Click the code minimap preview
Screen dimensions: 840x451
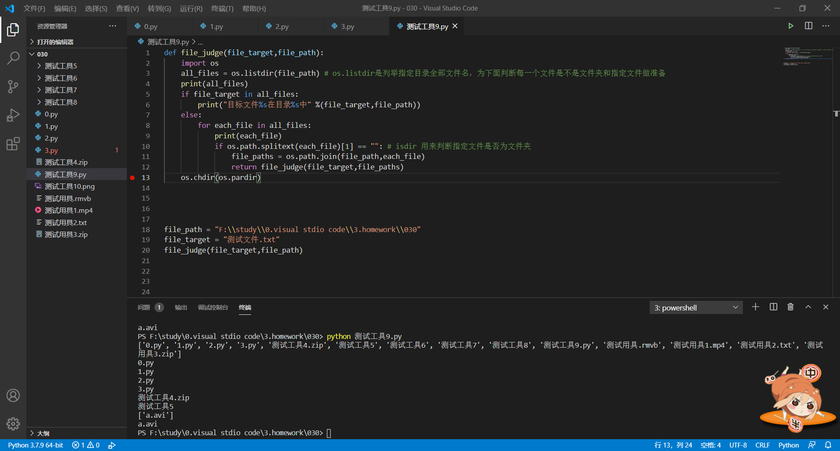click(807, 57)
